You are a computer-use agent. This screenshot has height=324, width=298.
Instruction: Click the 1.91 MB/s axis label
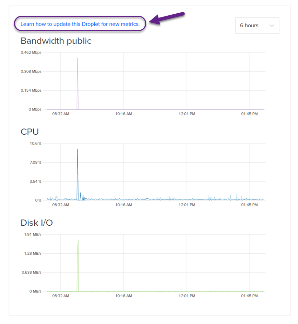click(32, 234)
